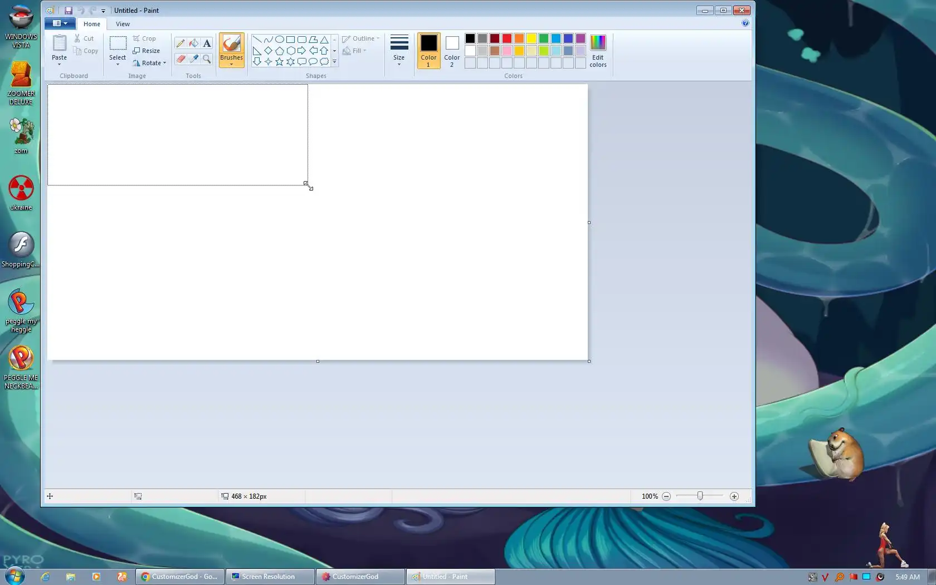Zoom in with the plus button

pyautogui.click(x=734, y=496)
